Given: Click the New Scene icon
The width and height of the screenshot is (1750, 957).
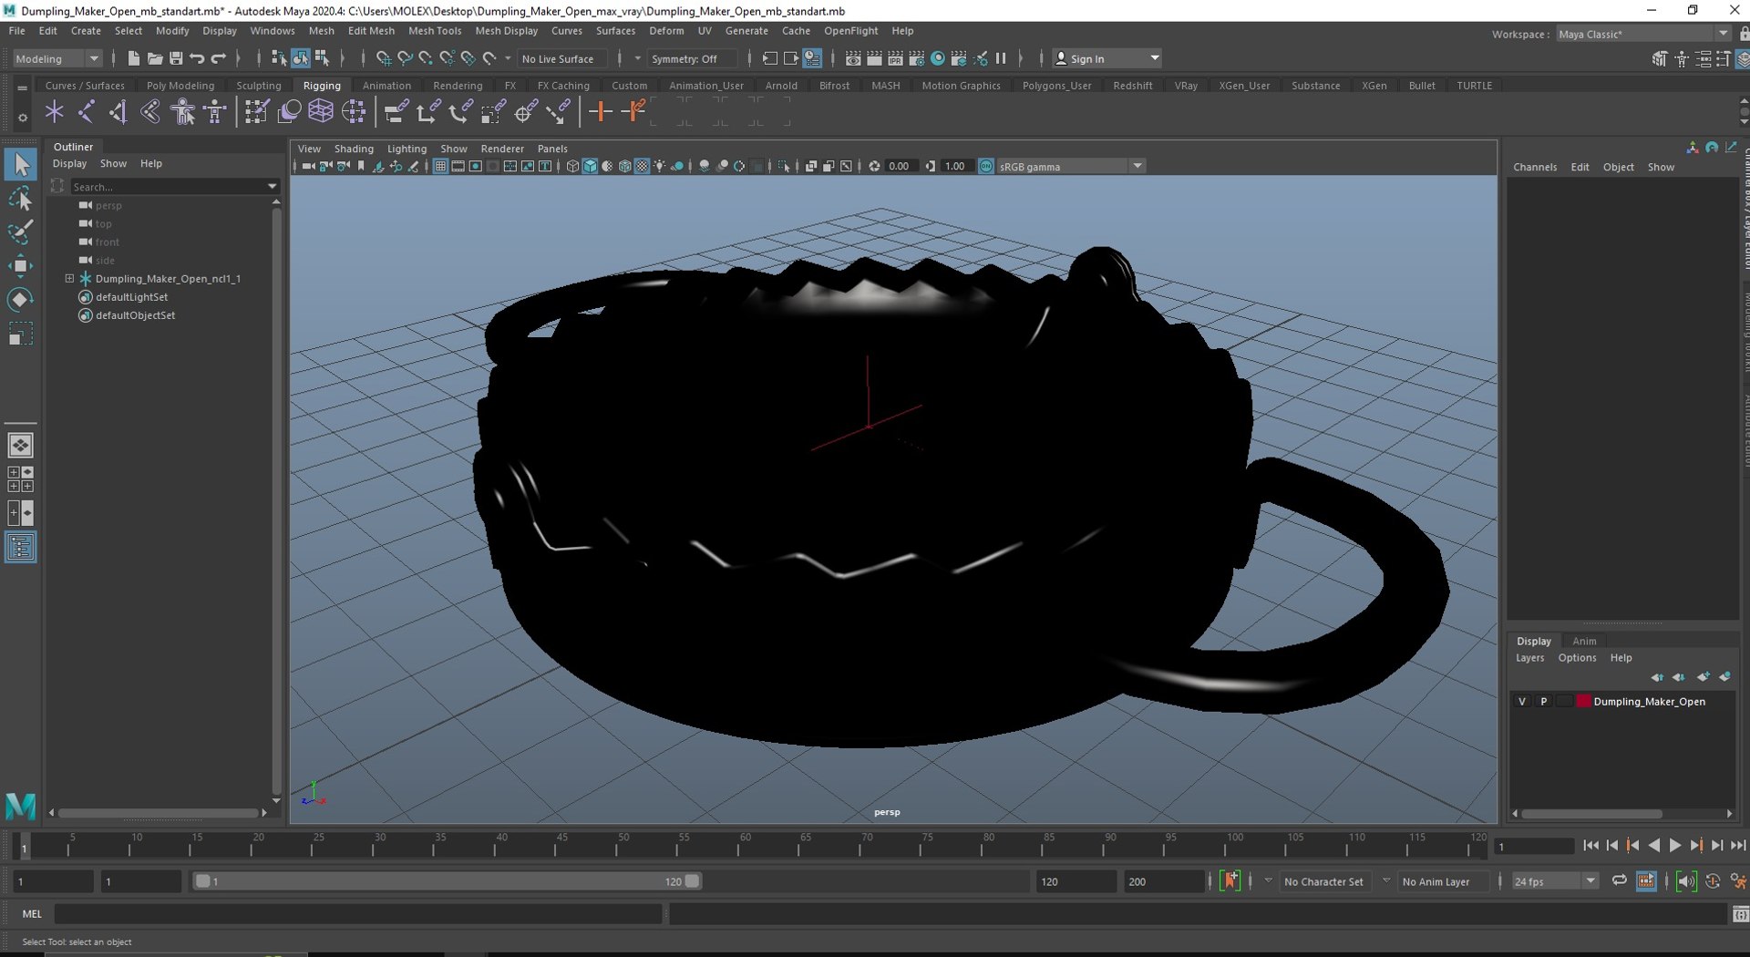Looking at the screenshot, I should [134, 58].
